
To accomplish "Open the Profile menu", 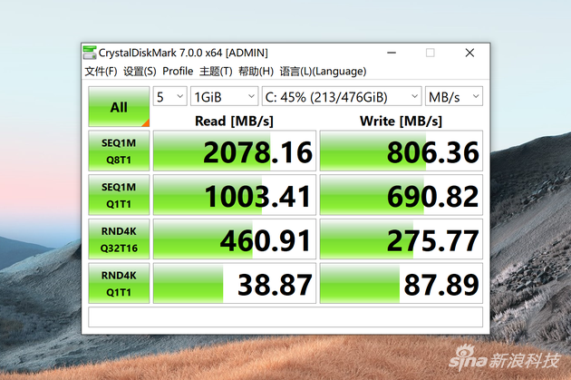I will tap(178, 72).
